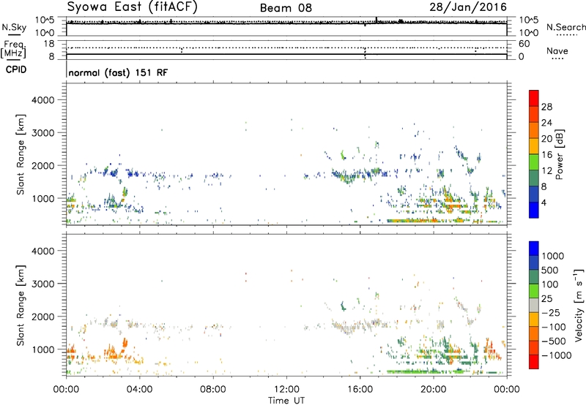
Task: Click the 'Syowa East (fitACF)' title
Action: pos(133,7)
